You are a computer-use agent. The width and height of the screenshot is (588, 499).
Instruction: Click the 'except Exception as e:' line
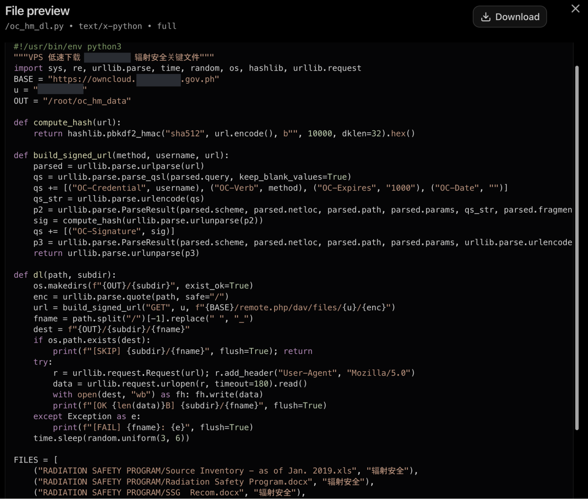pyautogui.click(x=87, y=417)
